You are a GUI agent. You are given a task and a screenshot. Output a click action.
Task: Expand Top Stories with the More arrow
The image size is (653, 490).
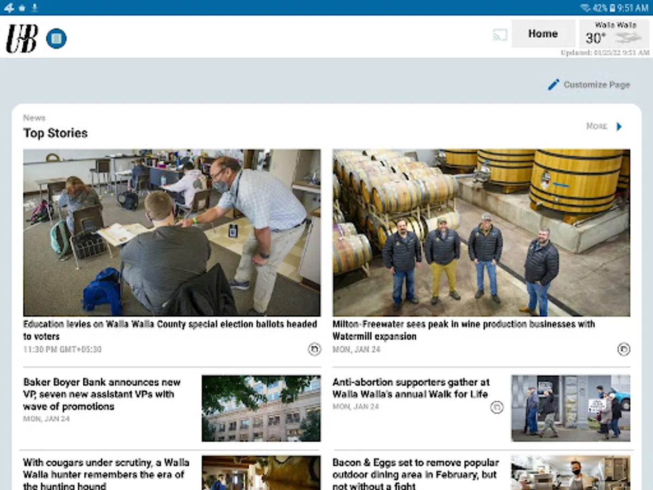[619, 126]
